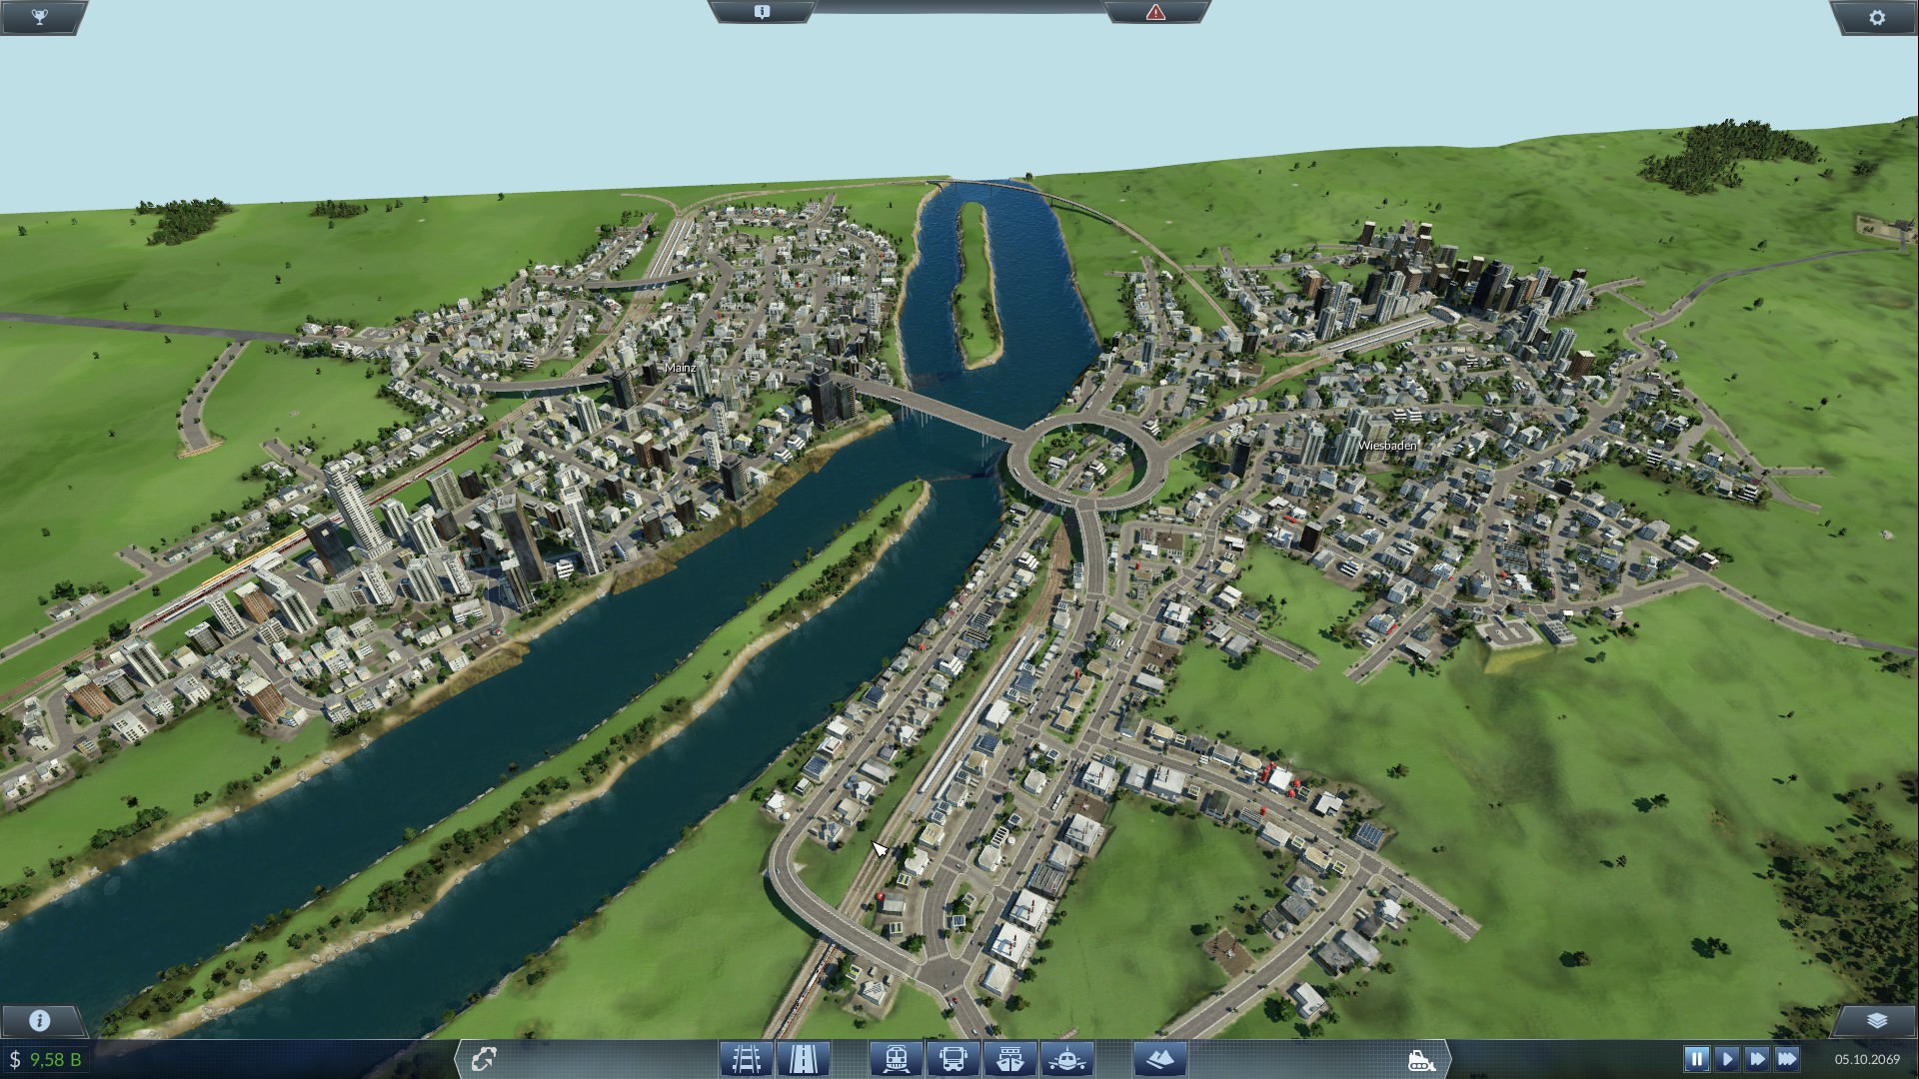Open the terrain landscaping tool

1160,1058
